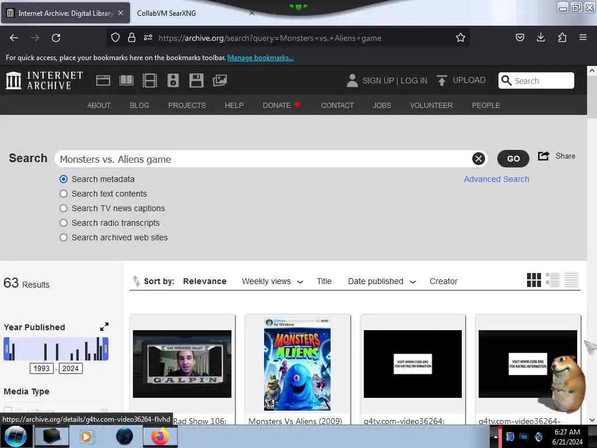Open the Monsters Vs Aliens cover thumbnail
Viewport: 597px width, 448px height.
point(297,364)
